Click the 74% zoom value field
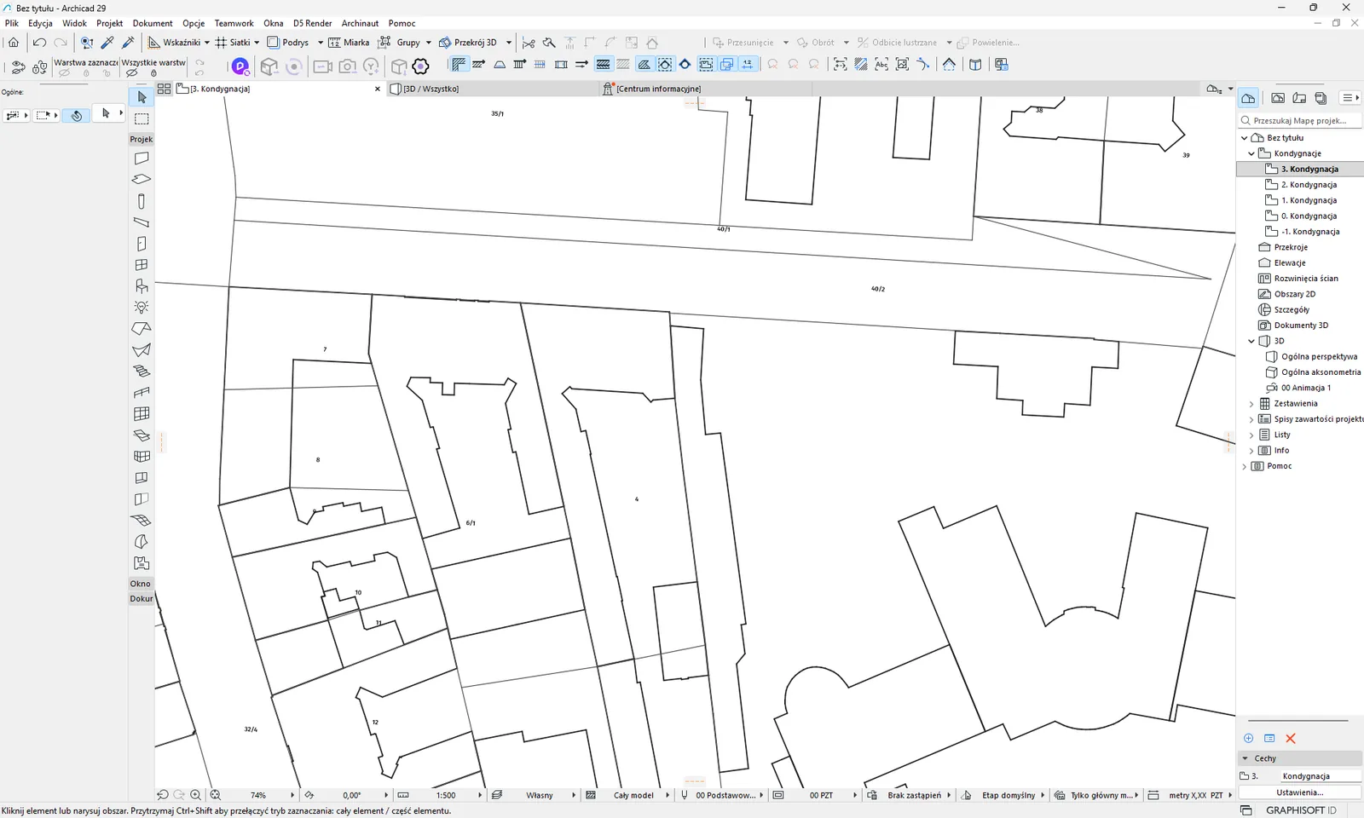The height and width of the screenshot is (818, 1364). [x=258, y=795]
